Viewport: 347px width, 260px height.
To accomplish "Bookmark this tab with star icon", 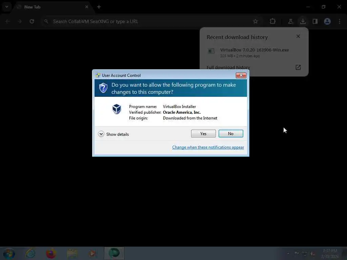I will click(256, 21).
